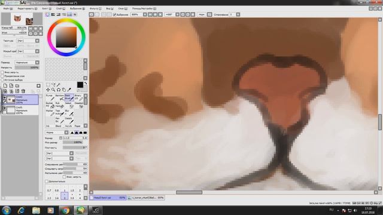Toggle the selection source option
This screenshot has width=383, height=215.
click(x=2, y=79)
